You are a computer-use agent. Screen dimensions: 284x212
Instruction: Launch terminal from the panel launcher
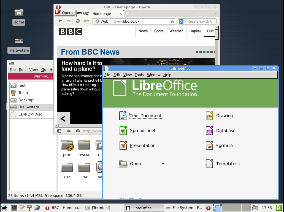[14, 208]
